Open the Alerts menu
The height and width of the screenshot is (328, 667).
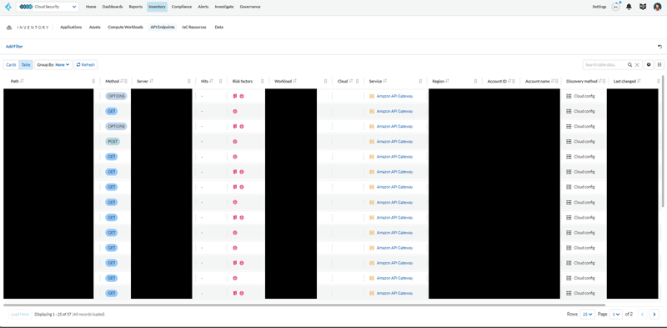tap(203, 7)
